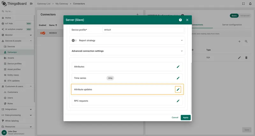Click the Device profile input field

coord(143,30)
